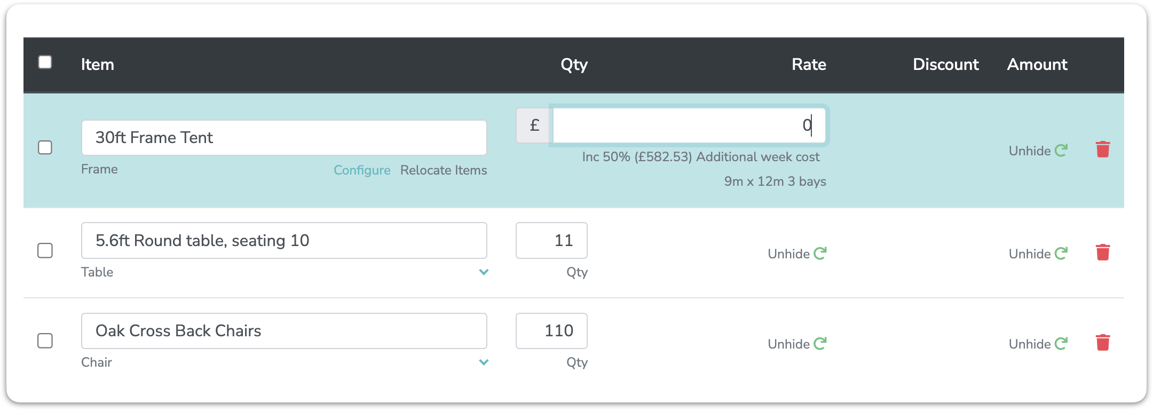Unhide amount for 5.6ft Round table
Screen dimensions: 1153x411
[x=1037, y=254]
